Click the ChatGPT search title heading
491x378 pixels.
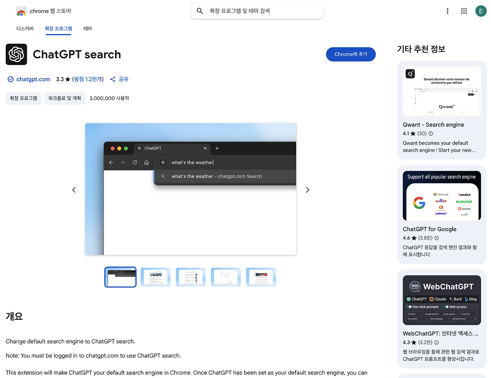[x=77, y=54]
